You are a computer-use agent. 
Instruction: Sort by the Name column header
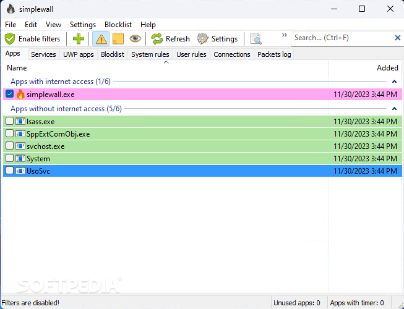(165, 68)
